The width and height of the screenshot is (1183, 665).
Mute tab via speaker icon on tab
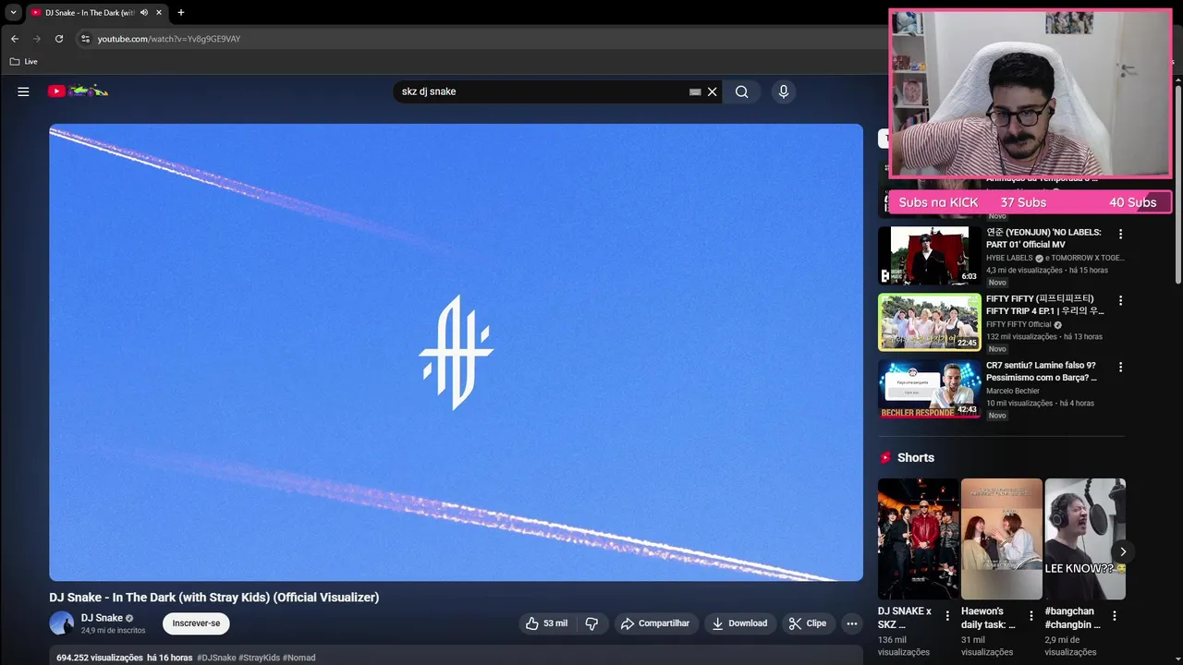click(x=144, y=12)
